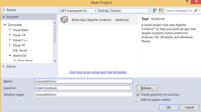The height and width of the screenshot is (112, 201).
Task: Expand the Visual C++ node arrow
Action: [10, 40]
